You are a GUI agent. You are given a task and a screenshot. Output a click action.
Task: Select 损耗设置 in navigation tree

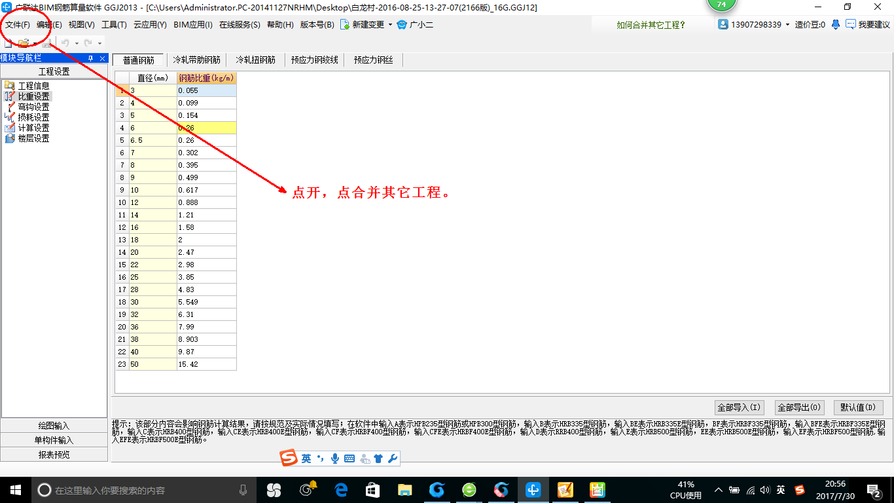click(33, 117)
